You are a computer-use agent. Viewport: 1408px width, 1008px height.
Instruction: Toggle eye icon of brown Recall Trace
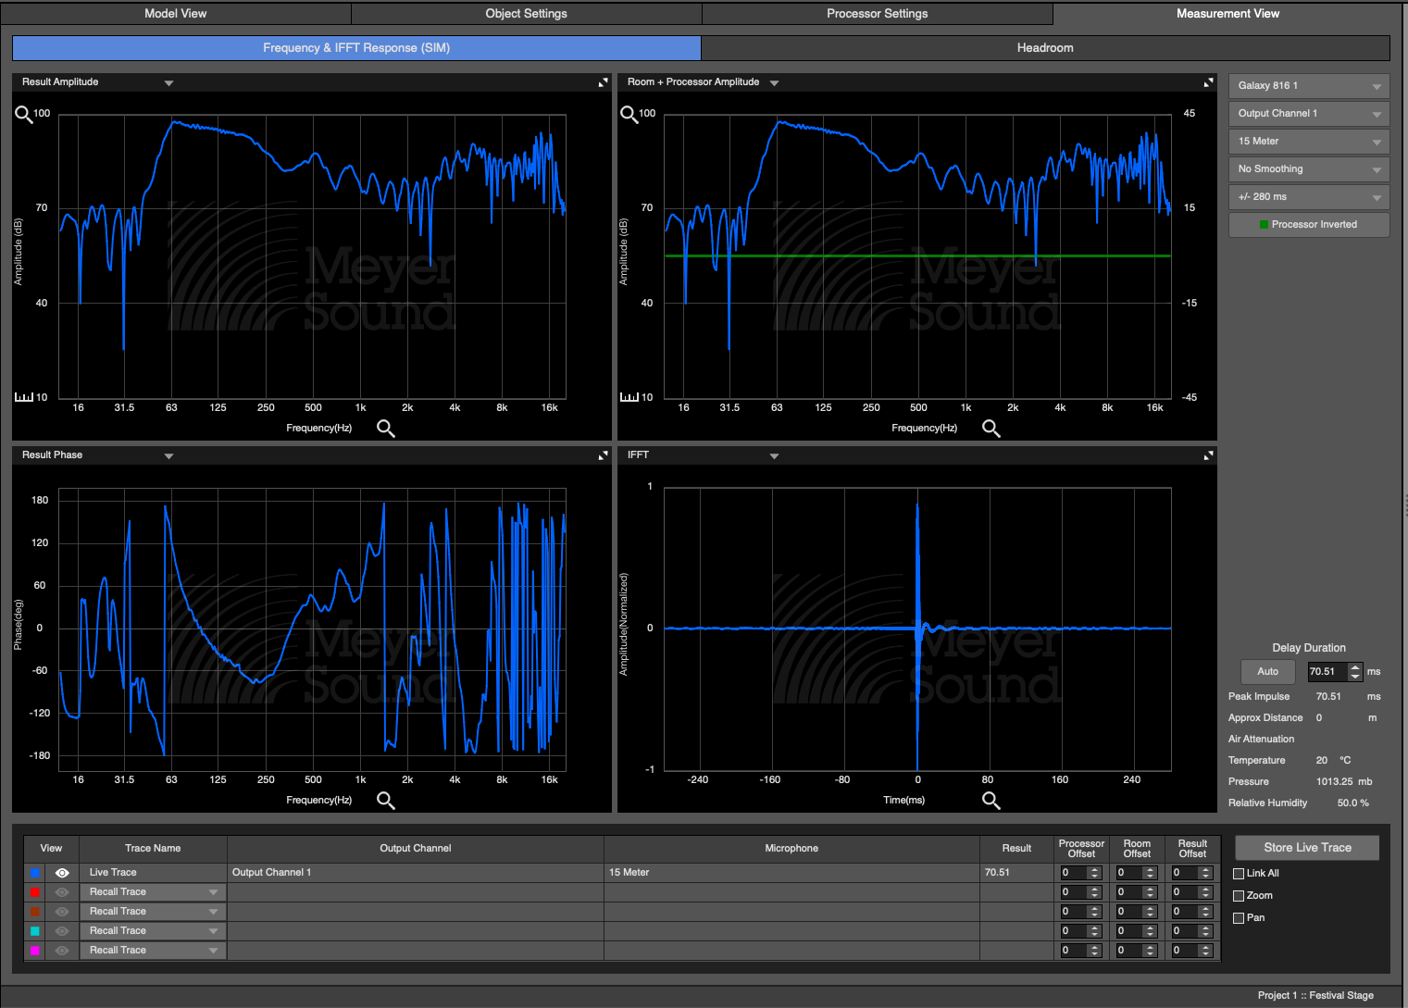pos(62,912)
